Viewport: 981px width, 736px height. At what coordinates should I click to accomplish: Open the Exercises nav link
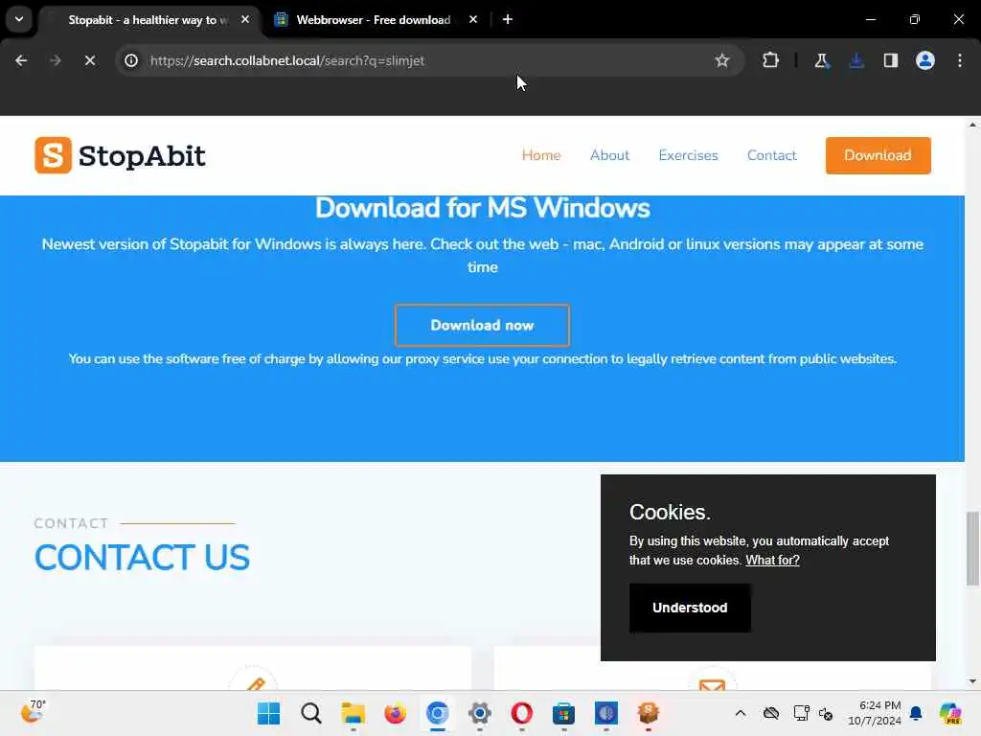click(x=688, y=155)
